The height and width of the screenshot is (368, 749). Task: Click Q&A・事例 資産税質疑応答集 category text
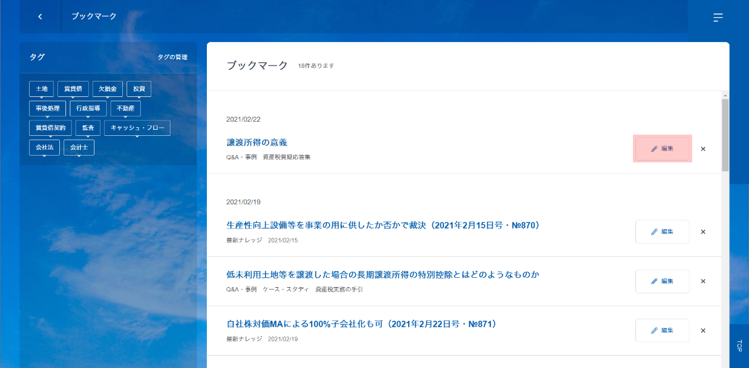[x=269, y=157]
